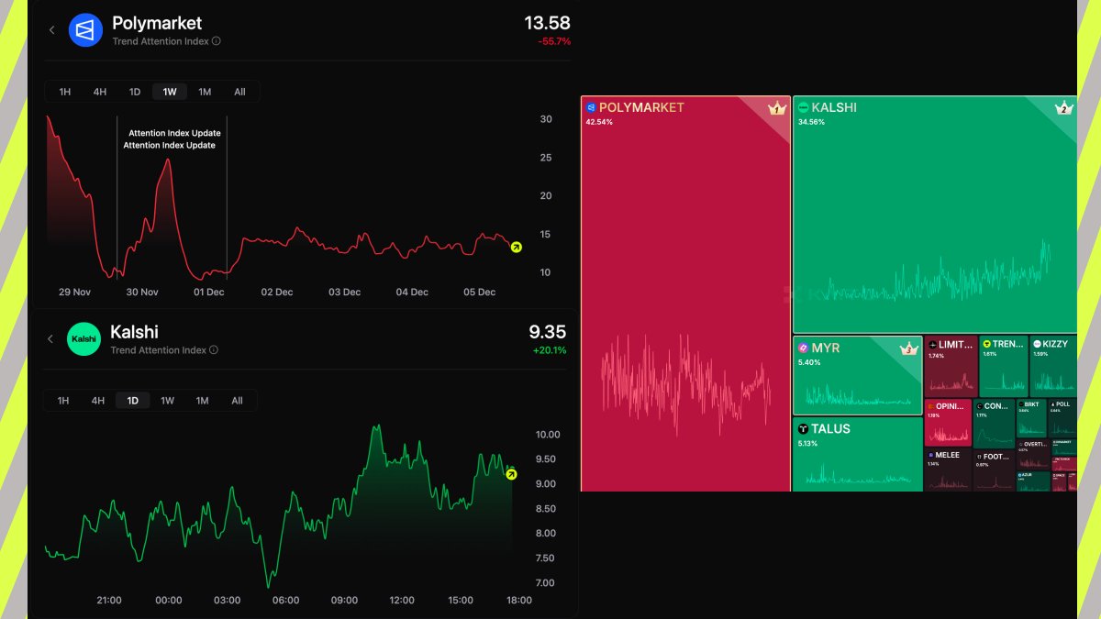1101x619 pixels.
Task: Select 1H range on Kalshi chart
Action: click(63, 401)
